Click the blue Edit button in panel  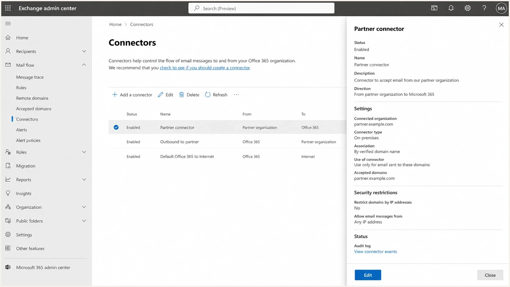point(368,275)
